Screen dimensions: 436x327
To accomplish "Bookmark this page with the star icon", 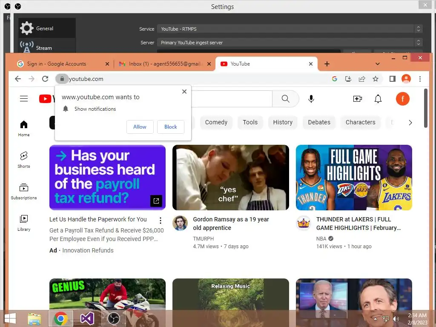I will coord(376,79).
